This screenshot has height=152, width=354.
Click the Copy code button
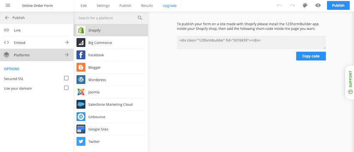coord(311,56)
